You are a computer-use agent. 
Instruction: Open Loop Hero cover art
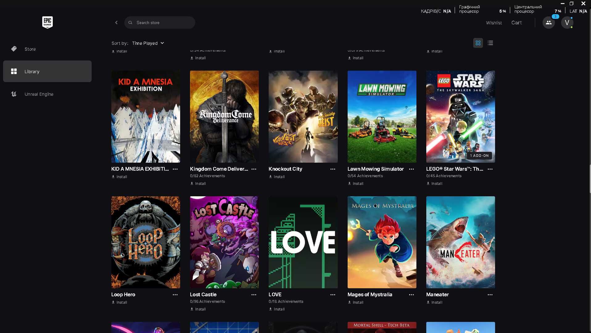tap(146, 242)
